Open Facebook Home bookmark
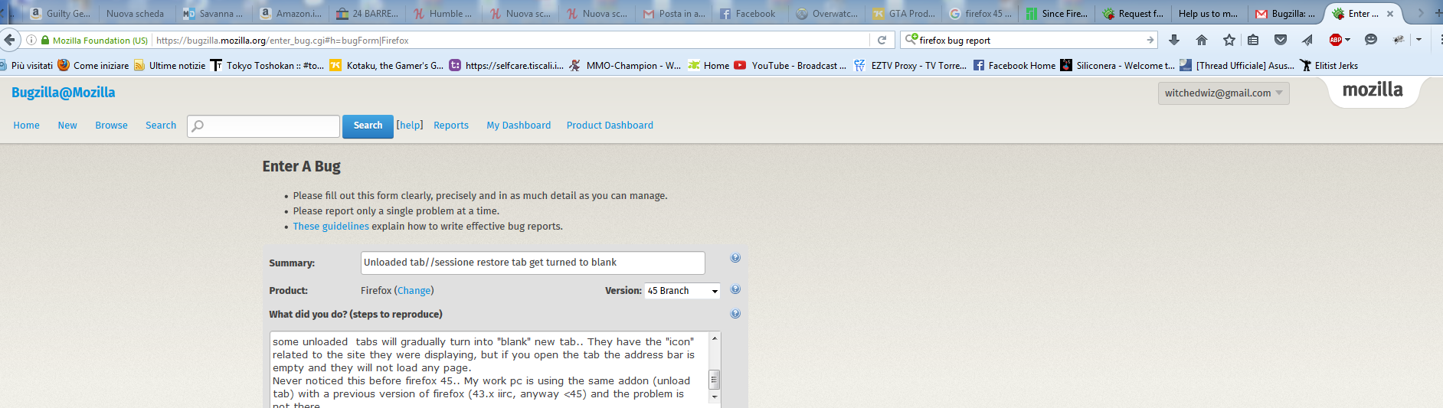 tap(1014, 66)
